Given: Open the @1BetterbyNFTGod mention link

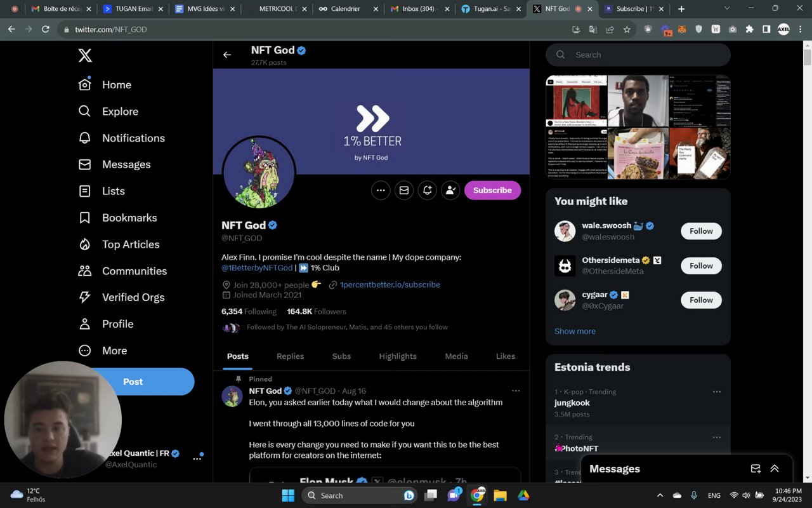Looking at the screenshot, I should point(257,268).
